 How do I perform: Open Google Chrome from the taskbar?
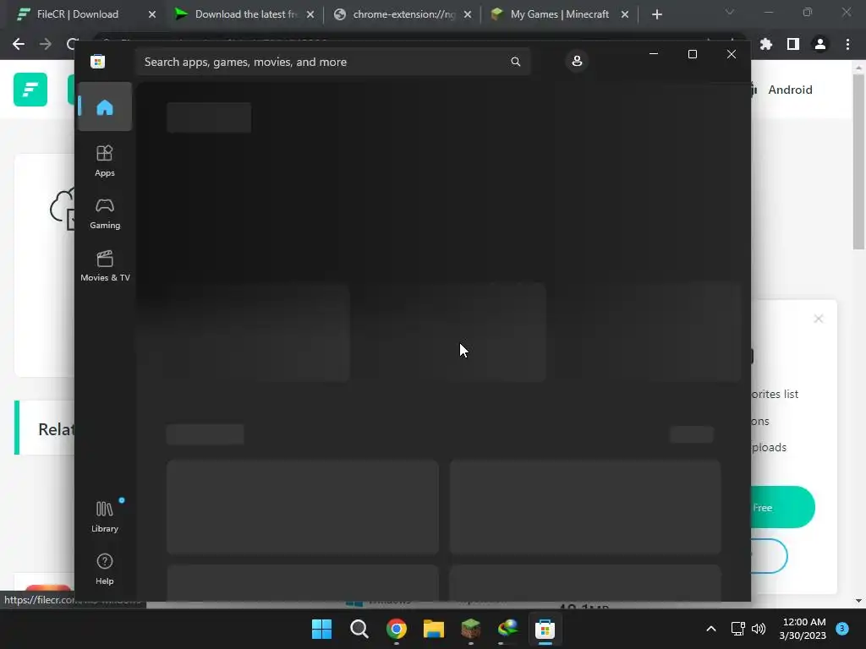pyautogui.click(x=396, y=629)
